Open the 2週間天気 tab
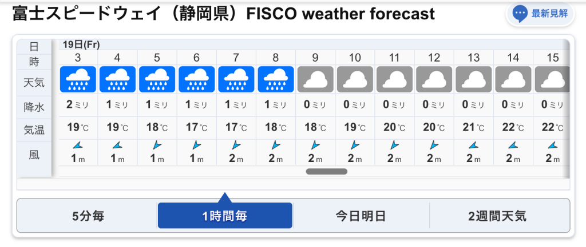Image resolution: width=586 pixels, height=247 pixels. click(x=497, y=216)
